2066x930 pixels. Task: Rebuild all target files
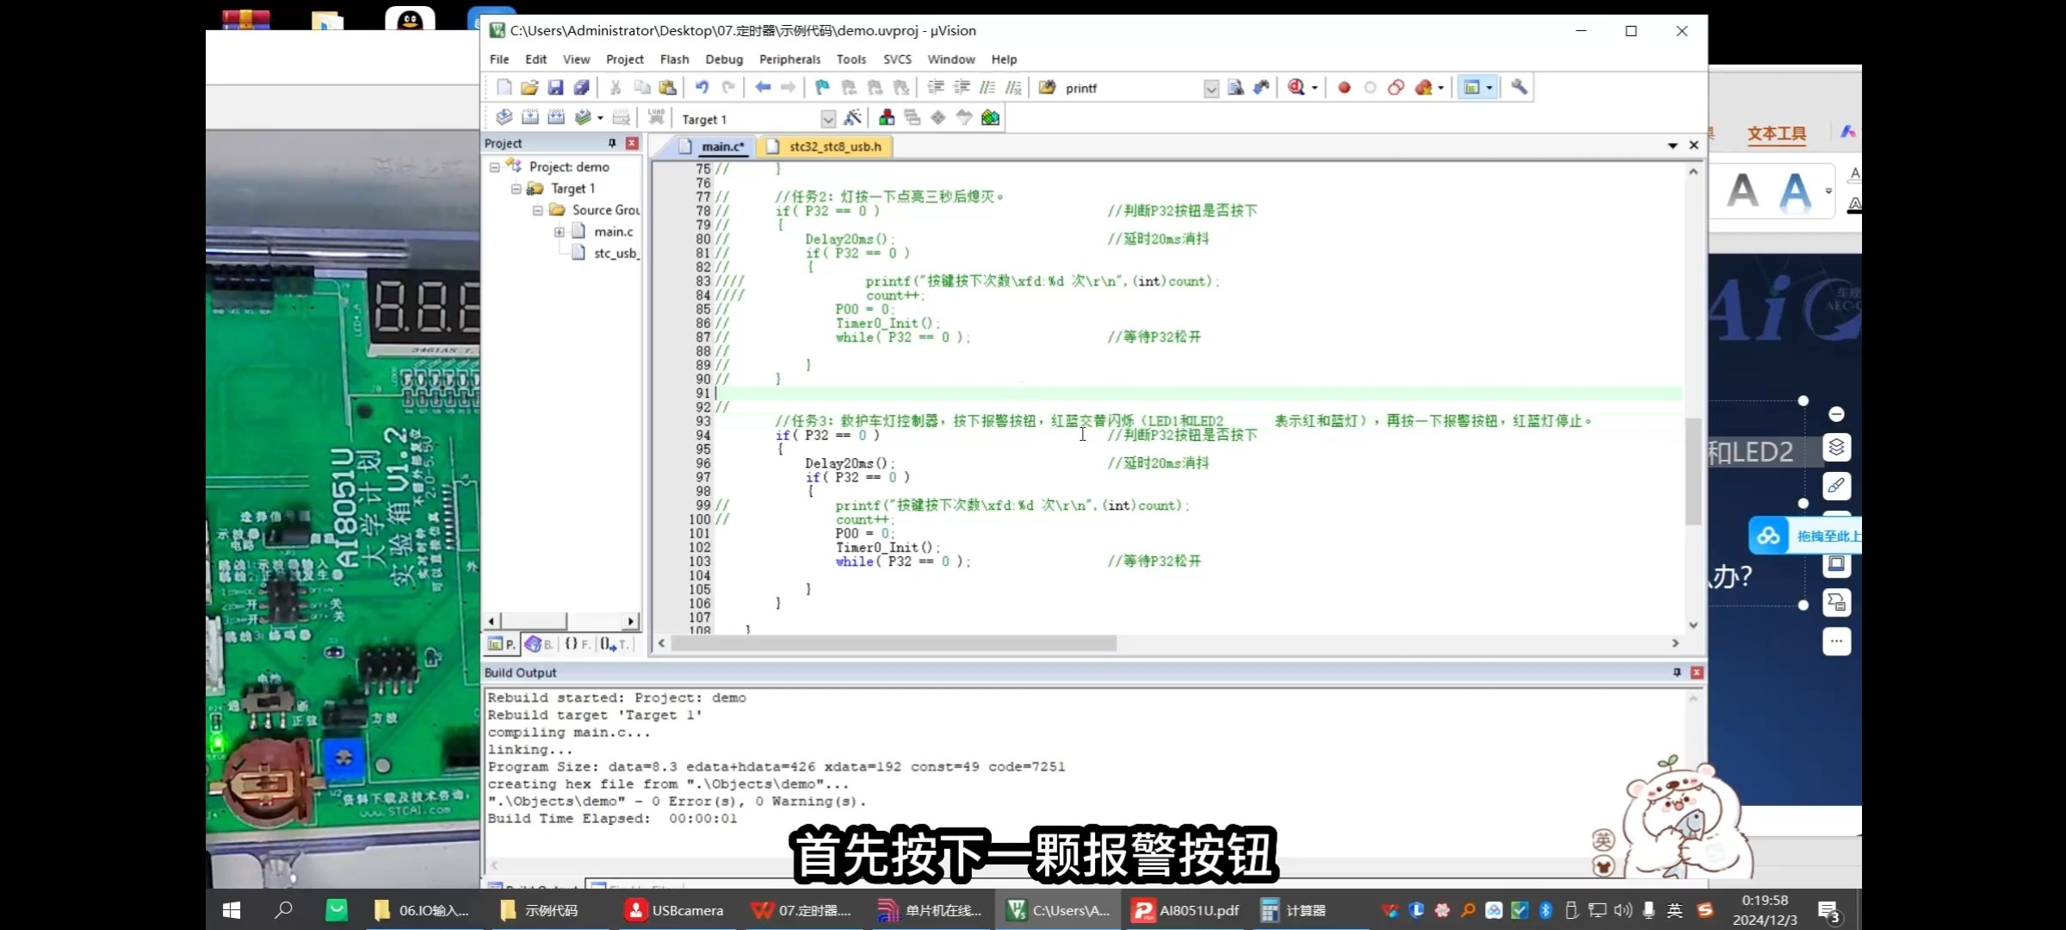(558, 117)
